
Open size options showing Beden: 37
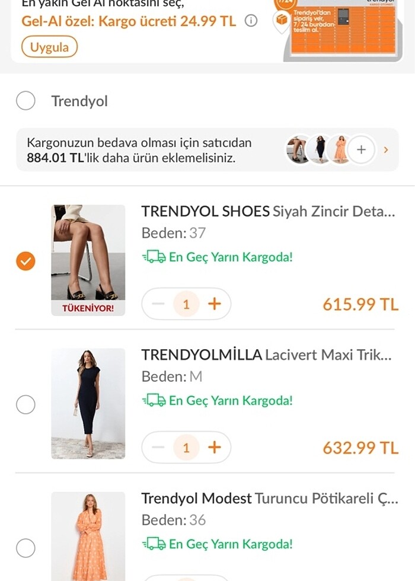172,233
